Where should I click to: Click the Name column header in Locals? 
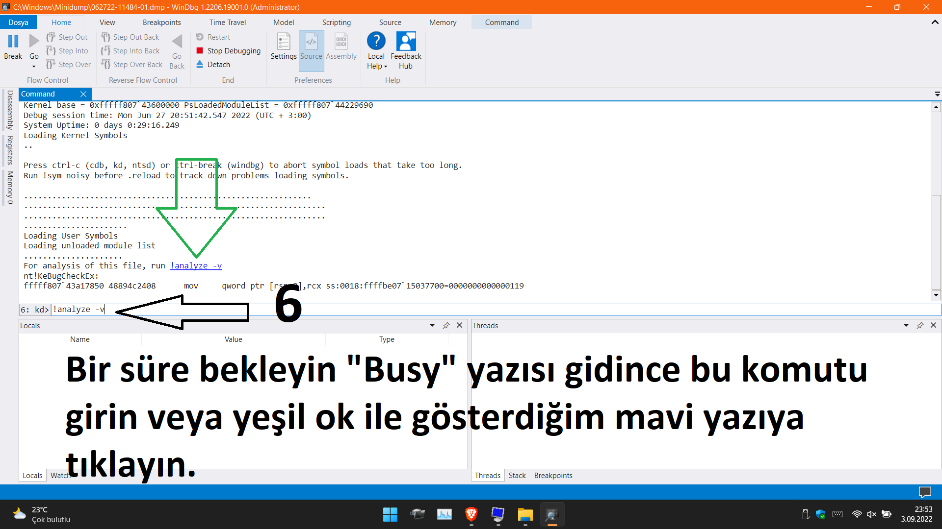click(x=80, y=339)
